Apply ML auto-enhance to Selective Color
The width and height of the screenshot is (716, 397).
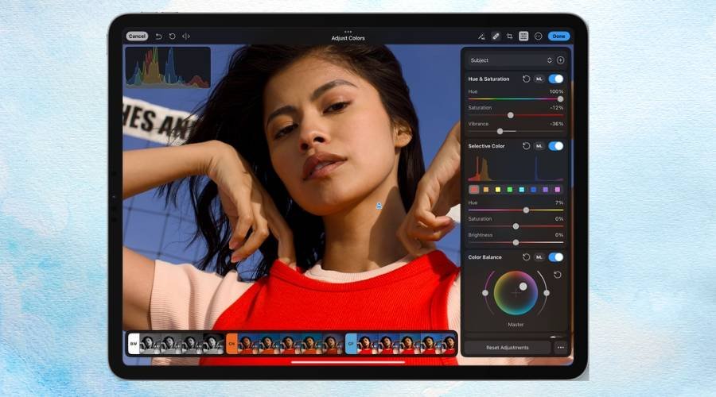pos(539,146)
